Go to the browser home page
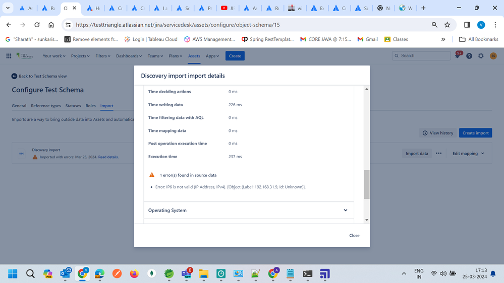 point(51,25)
